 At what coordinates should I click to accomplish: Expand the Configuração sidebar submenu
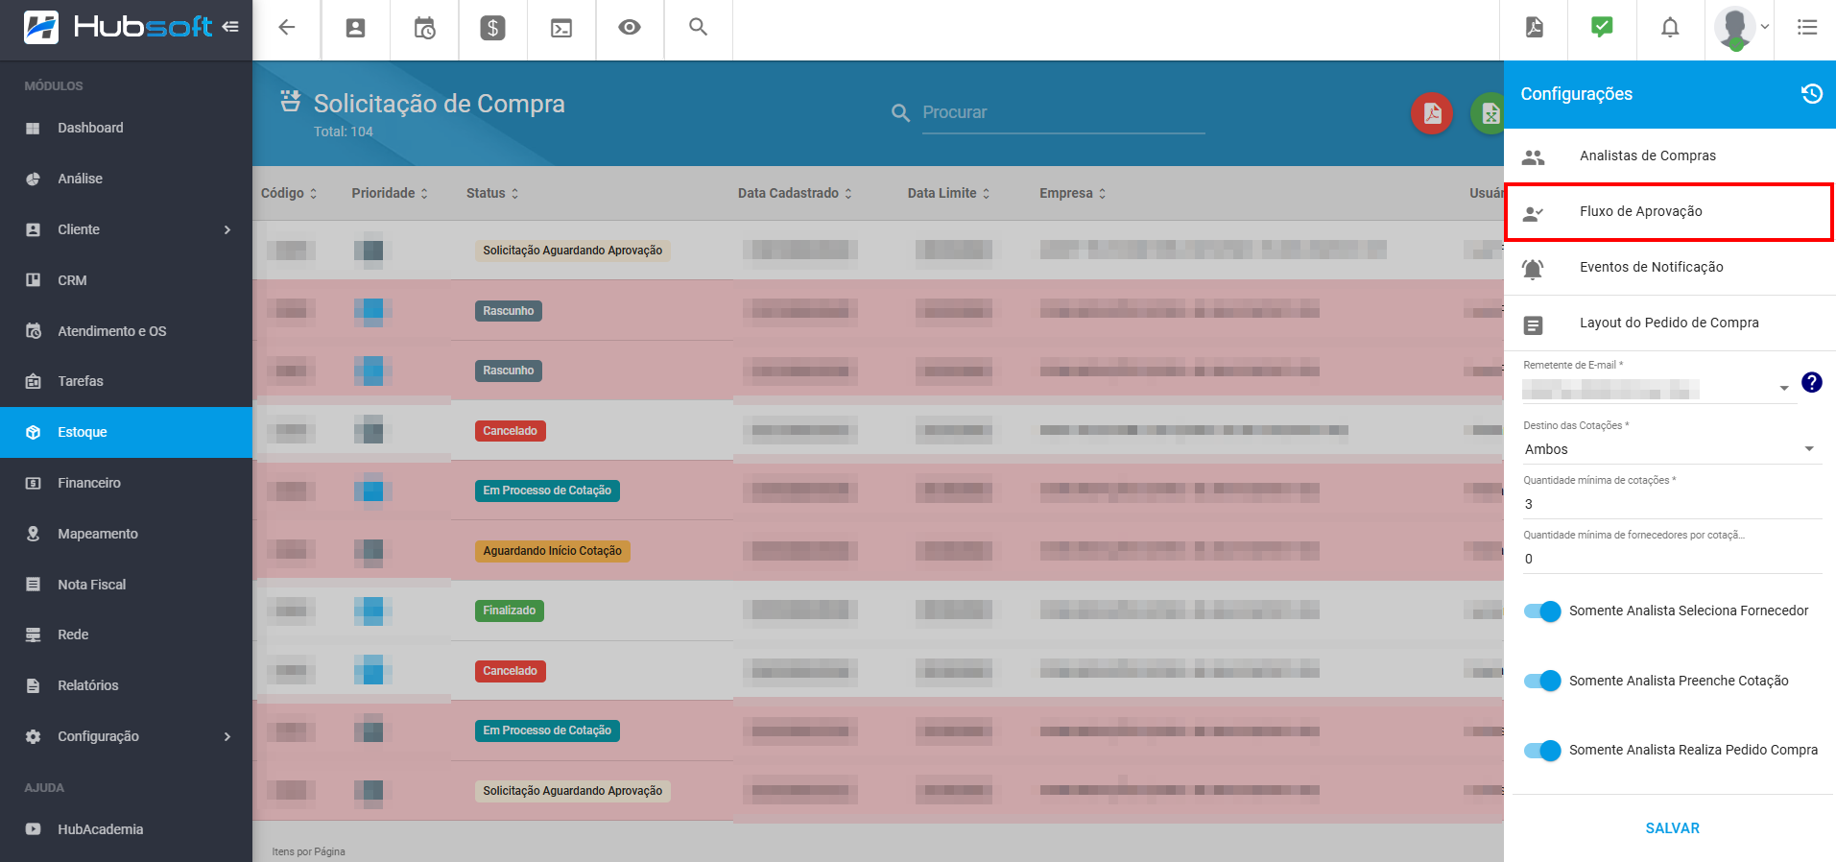click(x=126, y=736)
